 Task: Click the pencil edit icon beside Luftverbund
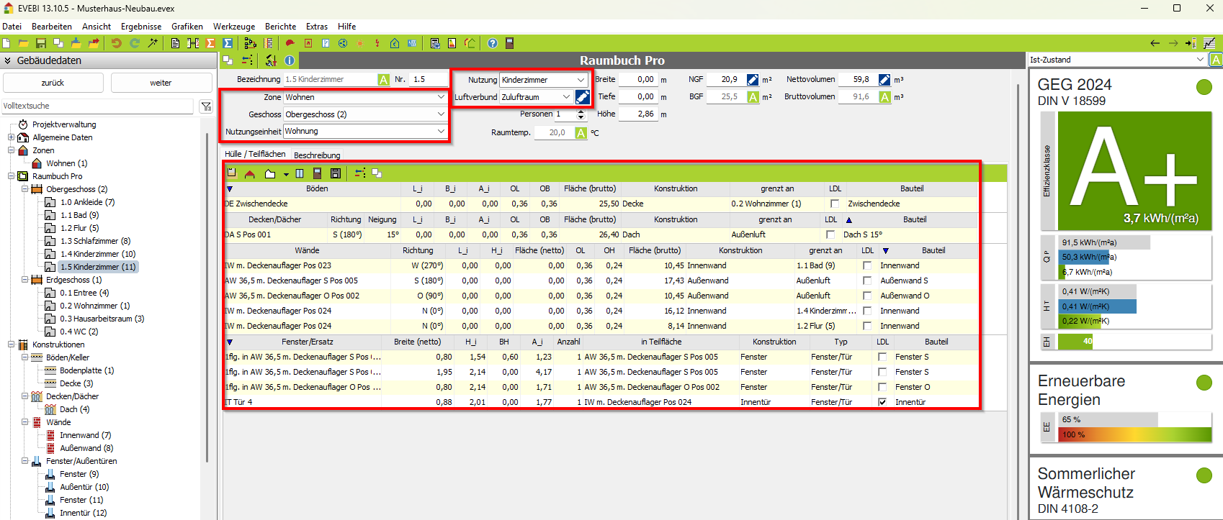pyautogui.click(x=583, y=97)
